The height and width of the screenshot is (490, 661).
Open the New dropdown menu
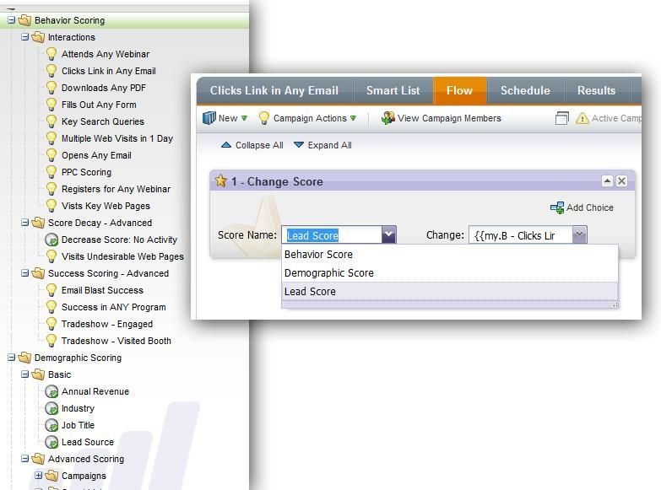[245, 118]
